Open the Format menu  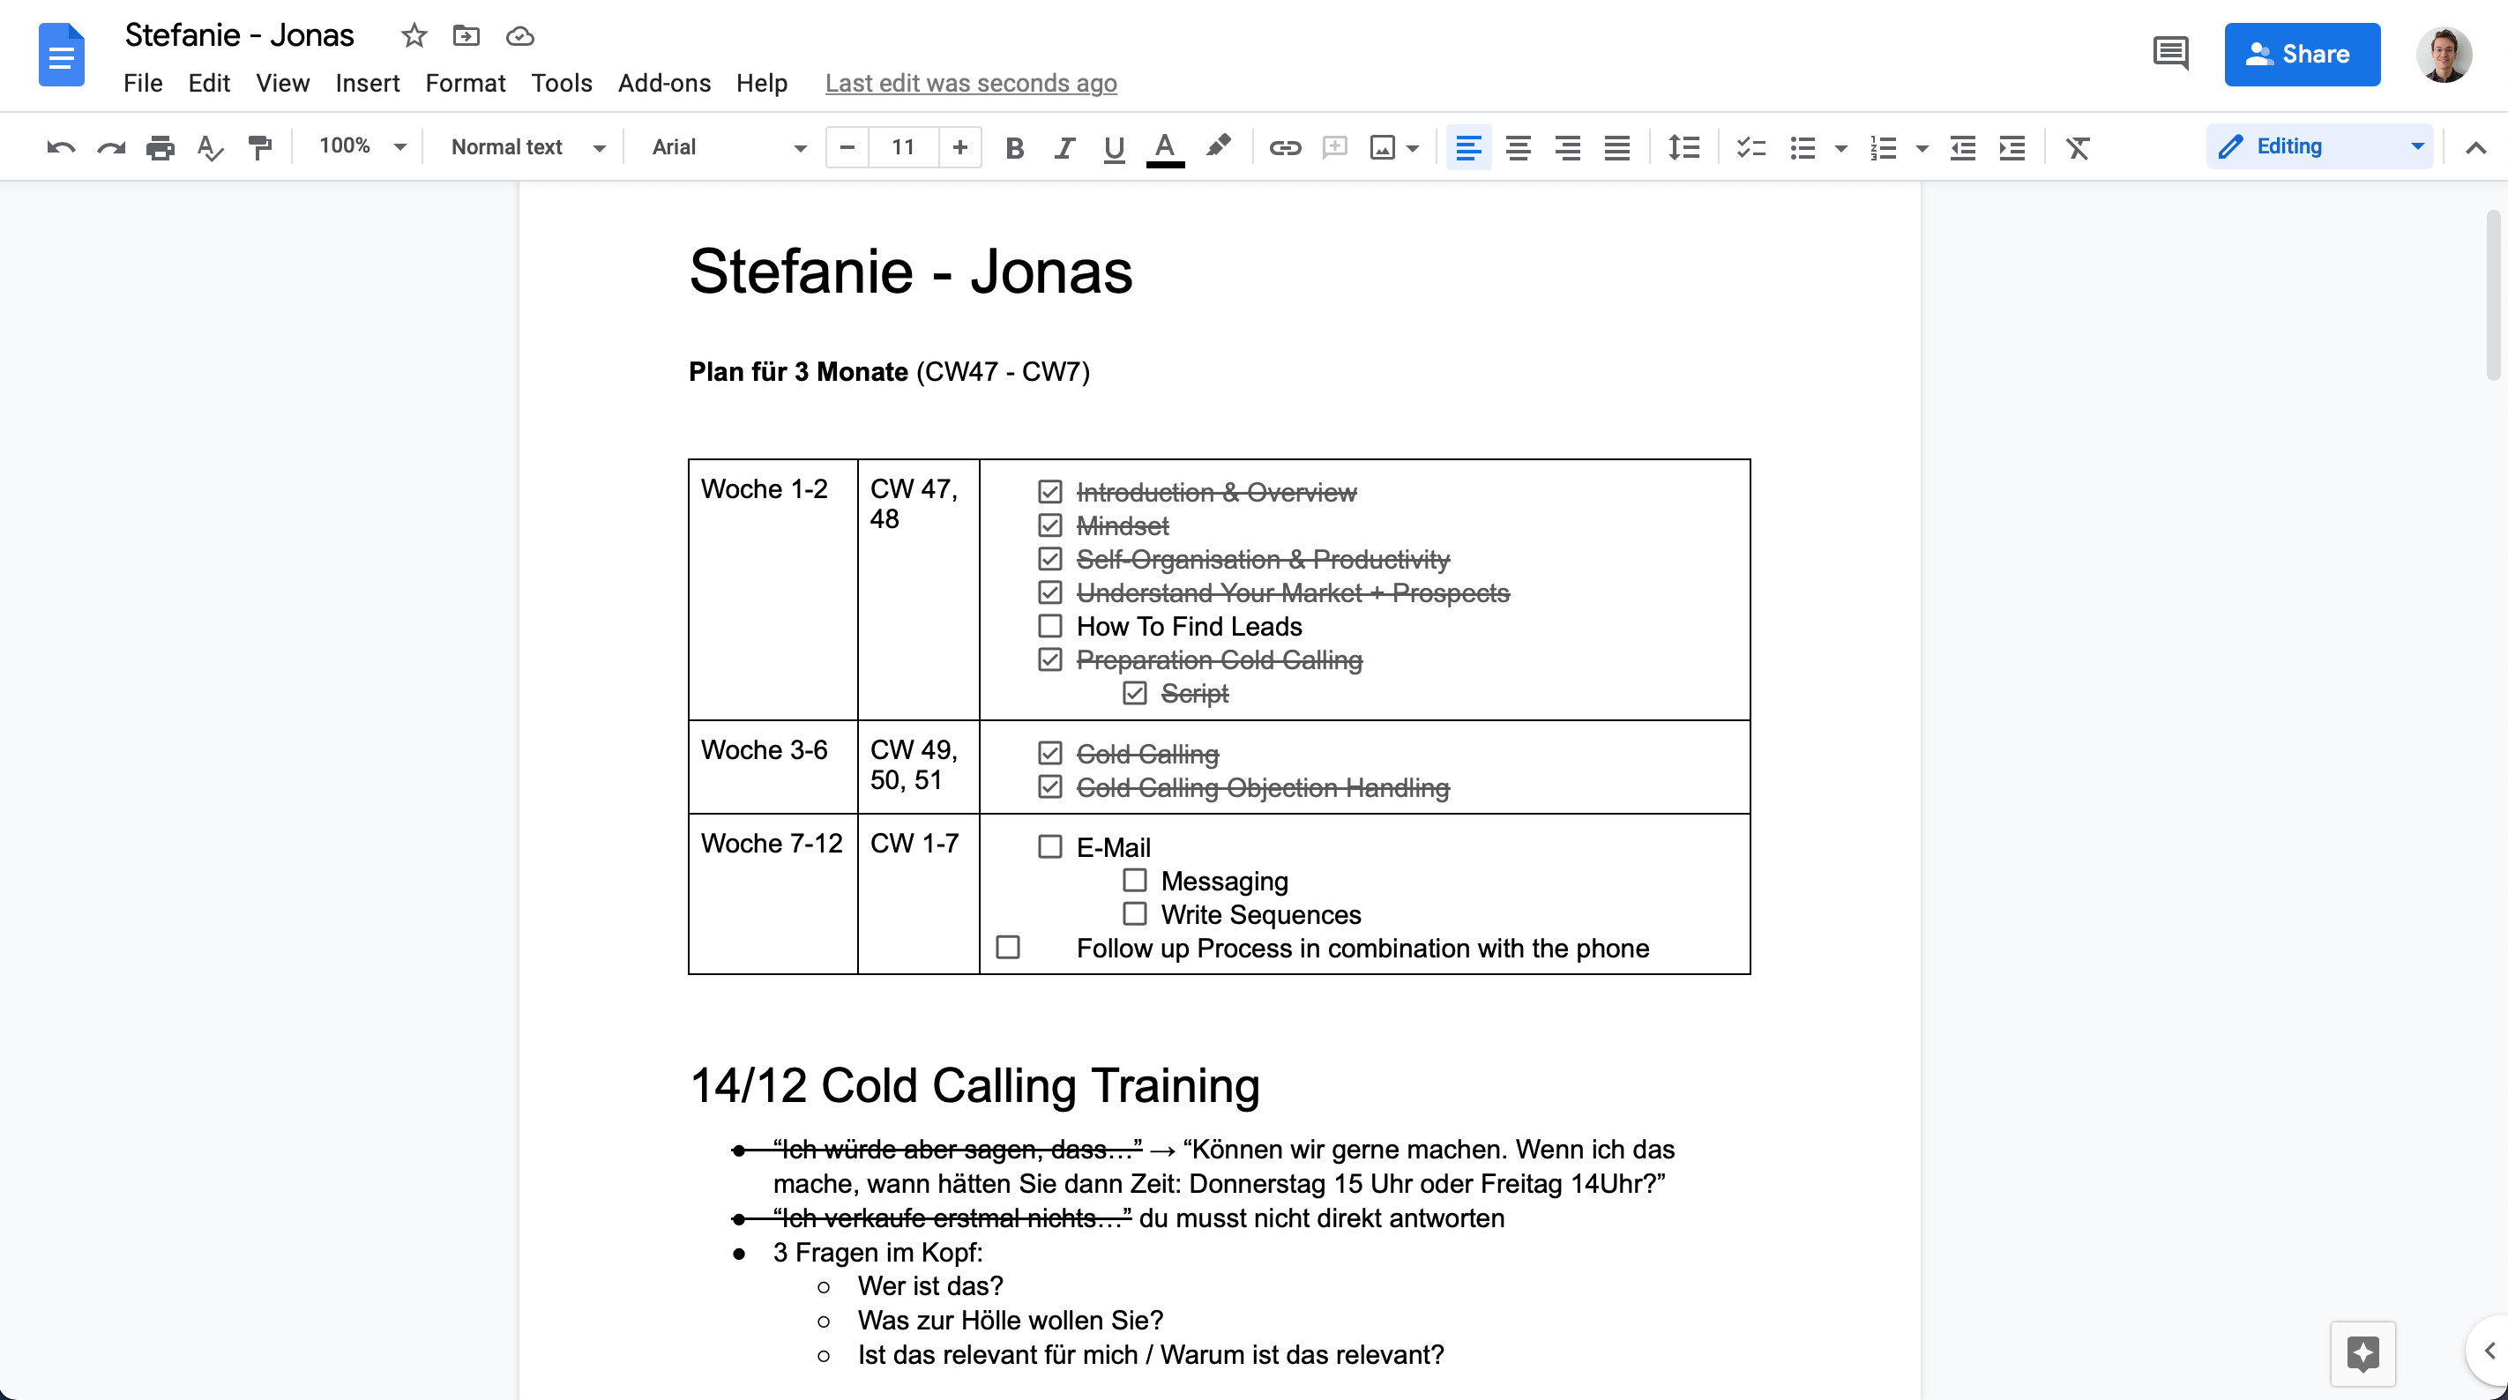[x=465, y=83]
